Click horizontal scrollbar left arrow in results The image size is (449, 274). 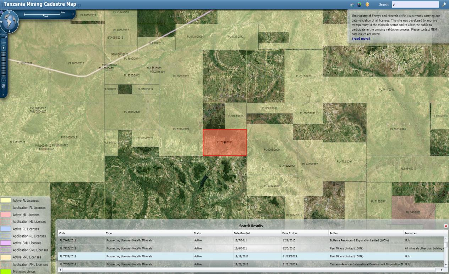coord(60,270)
